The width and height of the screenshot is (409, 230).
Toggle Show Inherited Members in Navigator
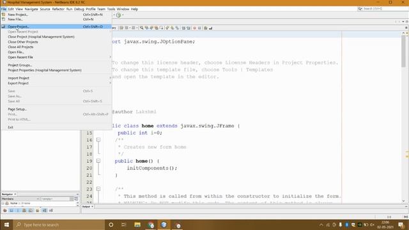click(x=5, y=210)
